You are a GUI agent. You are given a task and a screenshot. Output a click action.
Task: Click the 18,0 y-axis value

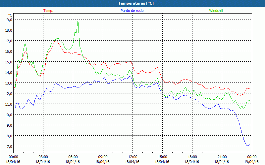click(x=9, y=30)
